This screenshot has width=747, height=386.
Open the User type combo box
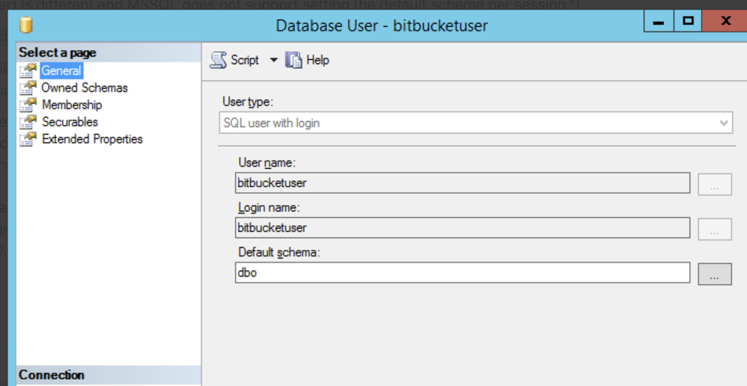(x=476, y=123)
